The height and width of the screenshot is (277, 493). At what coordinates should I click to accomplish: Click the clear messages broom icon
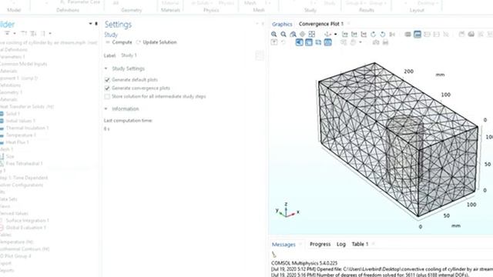tap(274, 255)
